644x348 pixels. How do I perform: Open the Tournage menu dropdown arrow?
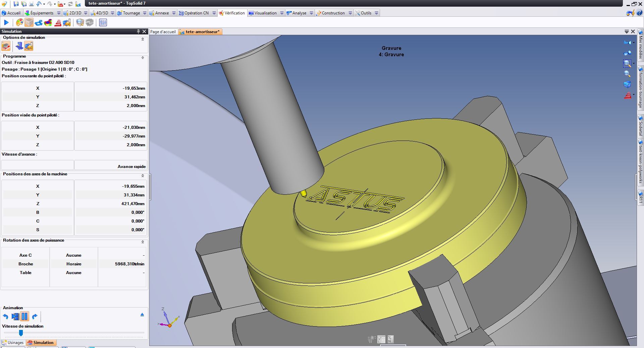(145, 13)
